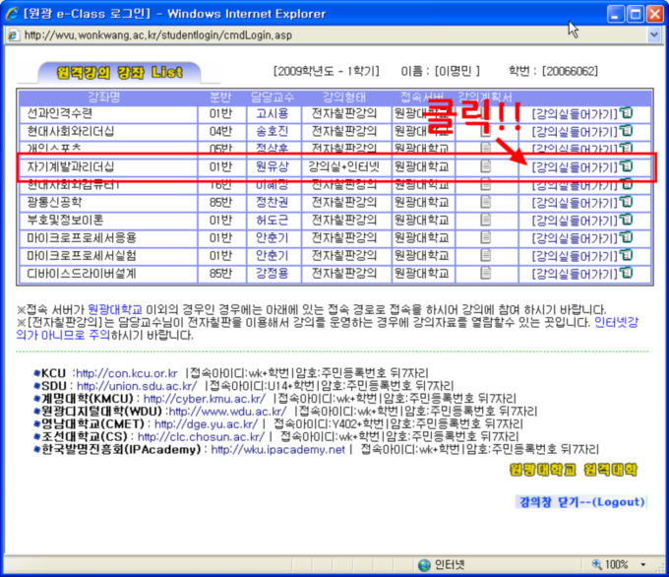Click 전자칠판강의 cell in 부호및정보이론 row
This screenshot has height=577, width=669.
tap(344, 220)
